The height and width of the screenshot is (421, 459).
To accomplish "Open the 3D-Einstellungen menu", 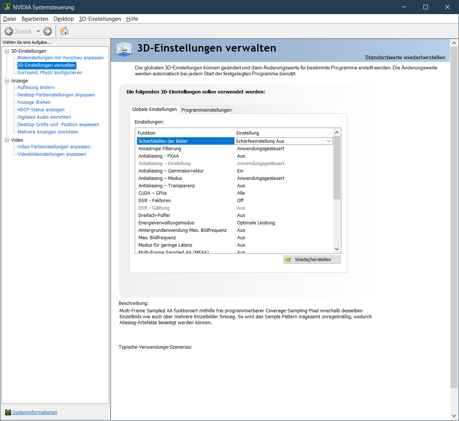I will (100, 19).
